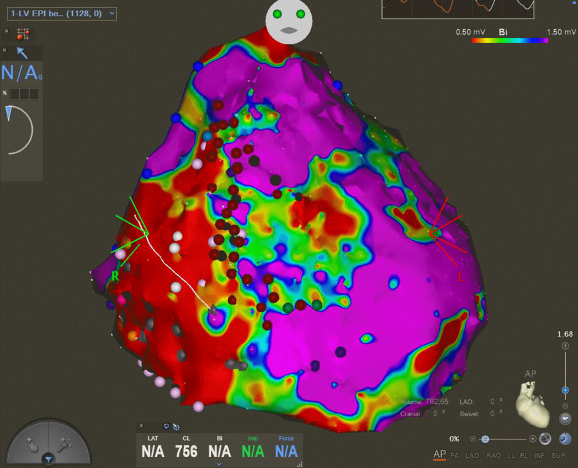578x468 pixels.
Task: Click the 0% transparency value
Action: click(x=454, y=439)
